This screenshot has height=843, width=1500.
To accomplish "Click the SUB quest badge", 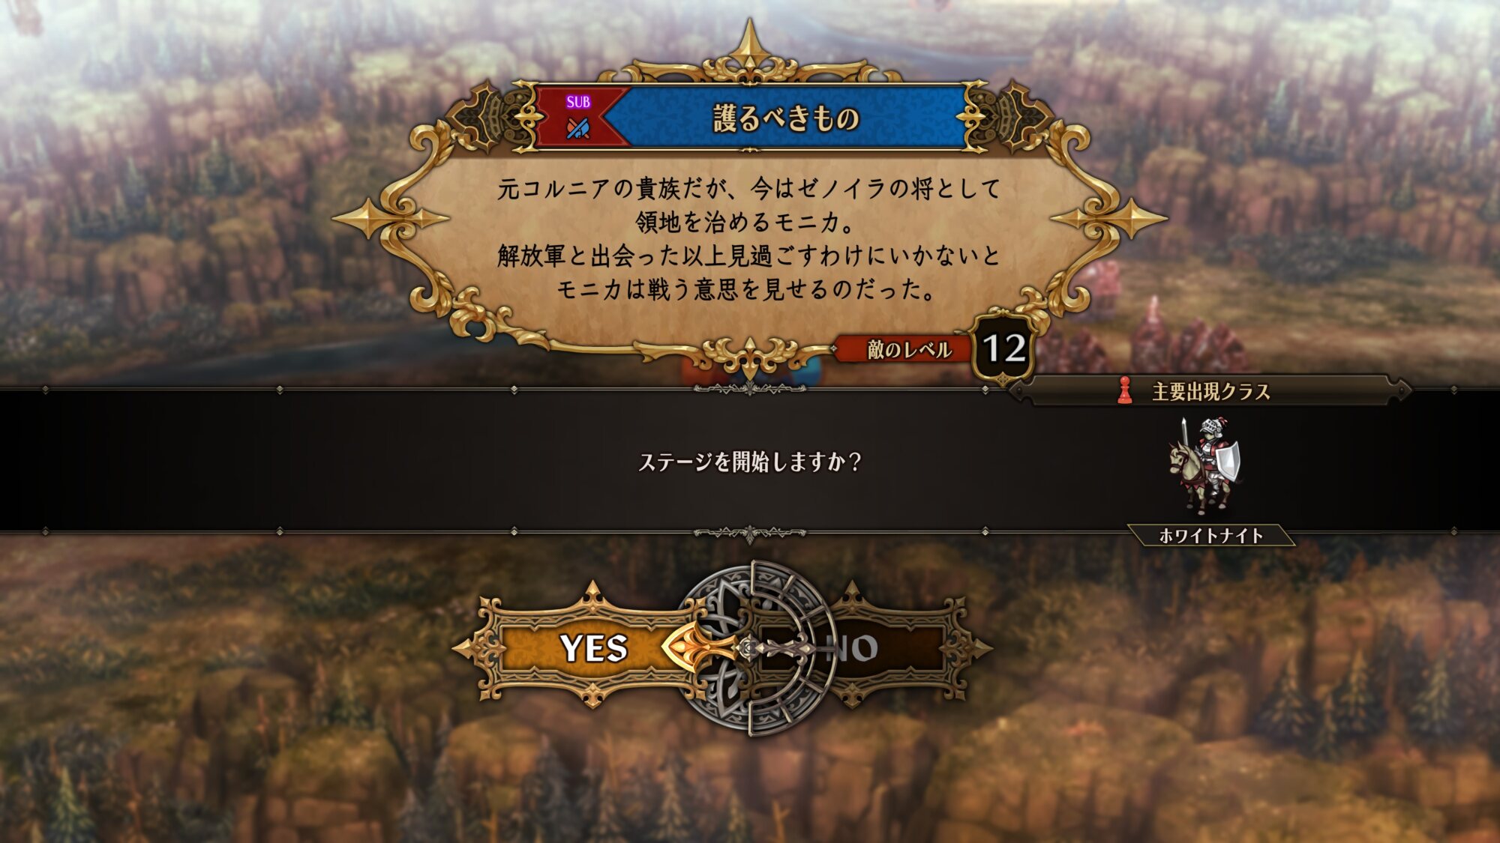I will click(578, 102).
